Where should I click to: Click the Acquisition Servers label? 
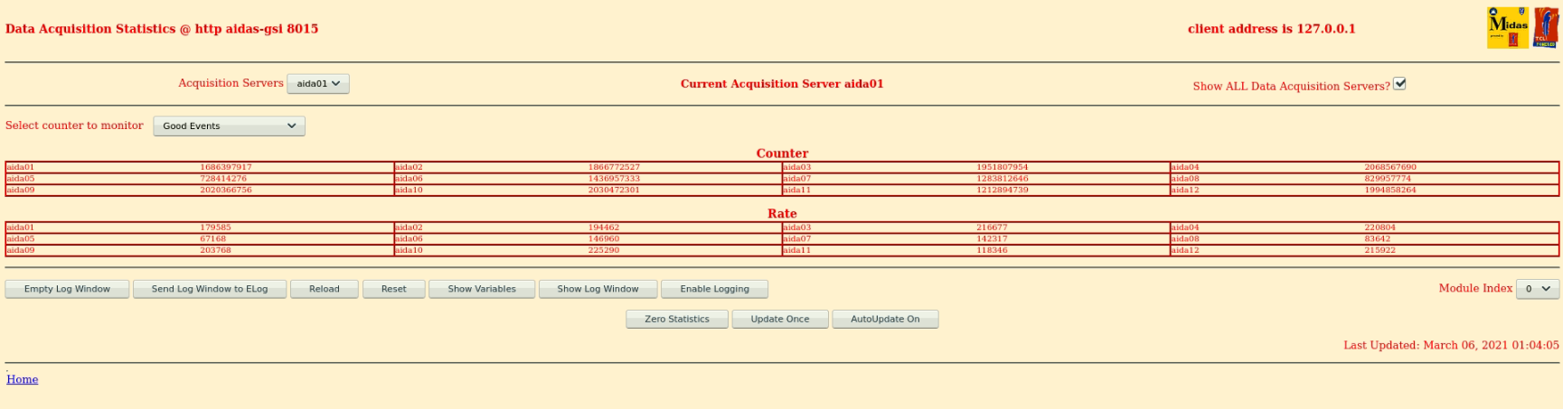tap(231, 83)
